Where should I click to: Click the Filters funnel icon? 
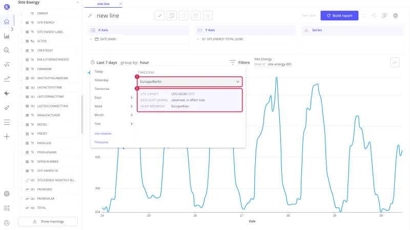click(x=233, y=62)
